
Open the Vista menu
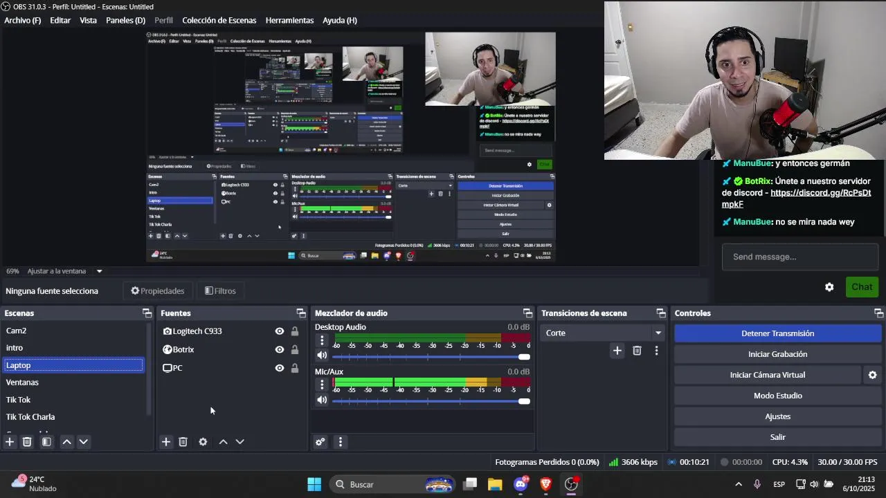(x=89, y=20)
